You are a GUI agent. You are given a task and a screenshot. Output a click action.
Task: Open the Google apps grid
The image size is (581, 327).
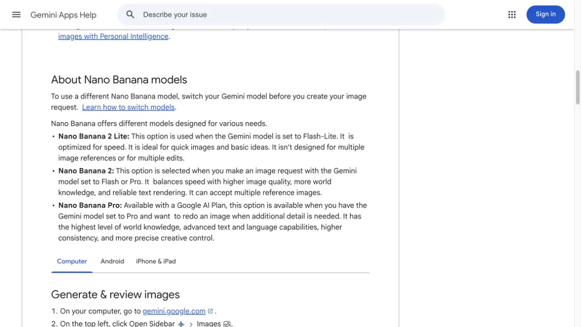pyautogui.click(x=512, y=15)
